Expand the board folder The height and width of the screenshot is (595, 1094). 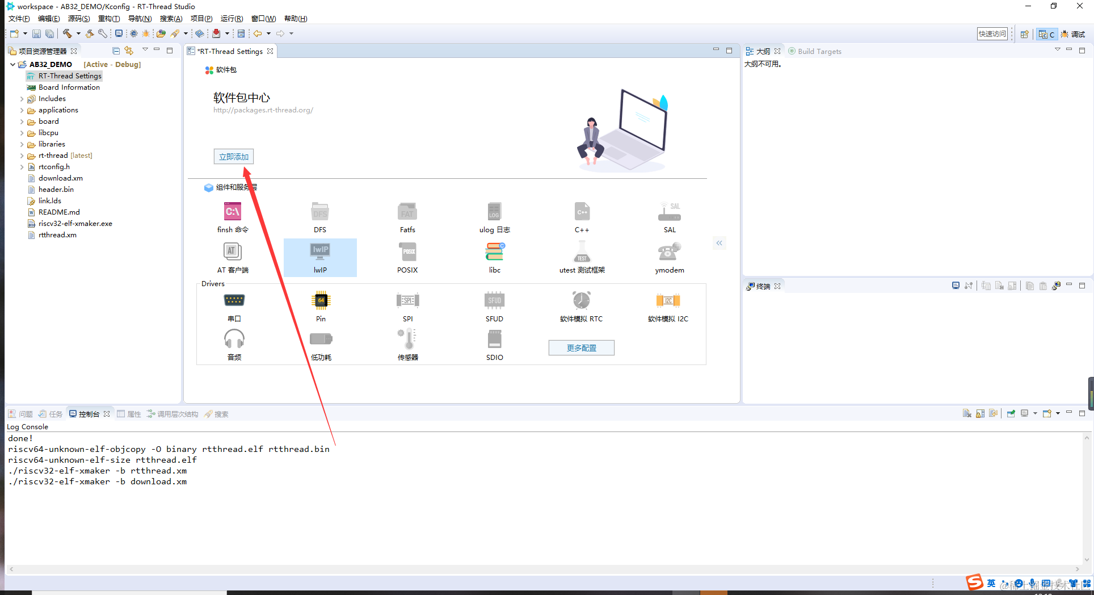(x=22, y=121)
